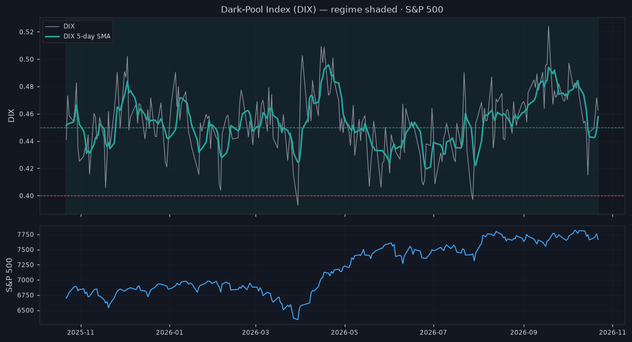Click the teal line sample for 5-day SMA
This screenshot has width=632, height=342.
coord(52,36)
